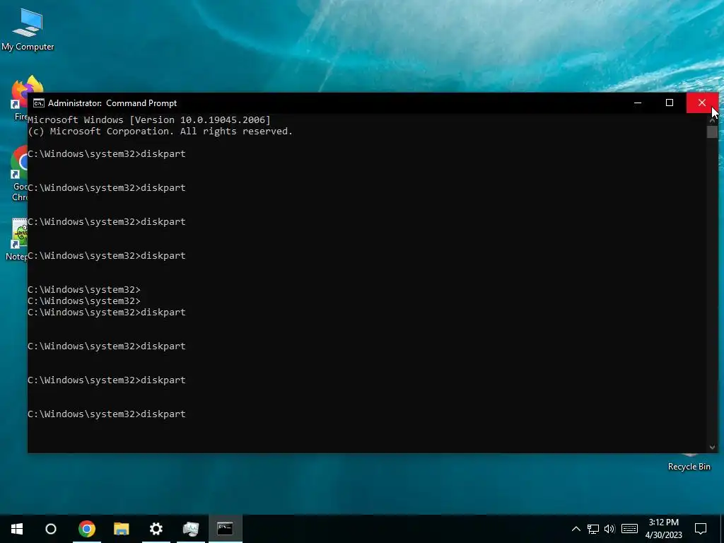Image resolution: width=724 pixels, height=543 pixels.
Task: Click Command Prompt title bar icon
Action: tap(39, 103)
